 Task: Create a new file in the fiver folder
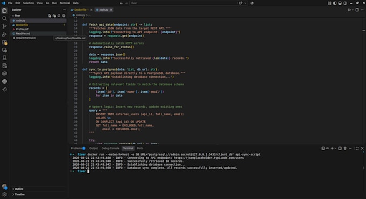coord(50,16)
